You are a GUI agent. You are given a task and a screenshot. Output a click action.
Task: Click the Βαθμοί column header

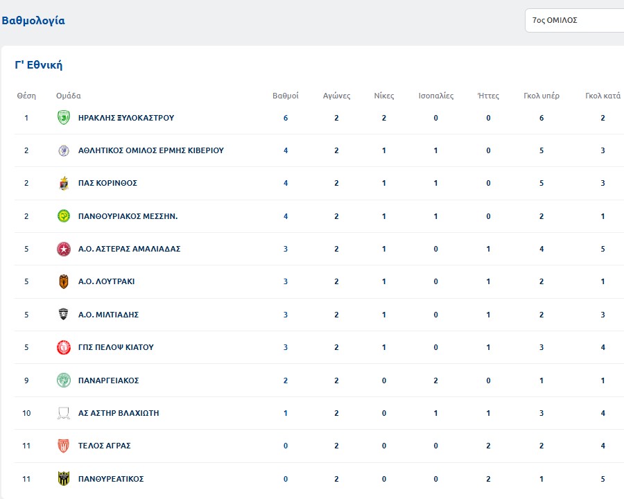click(x=286, y=96)
